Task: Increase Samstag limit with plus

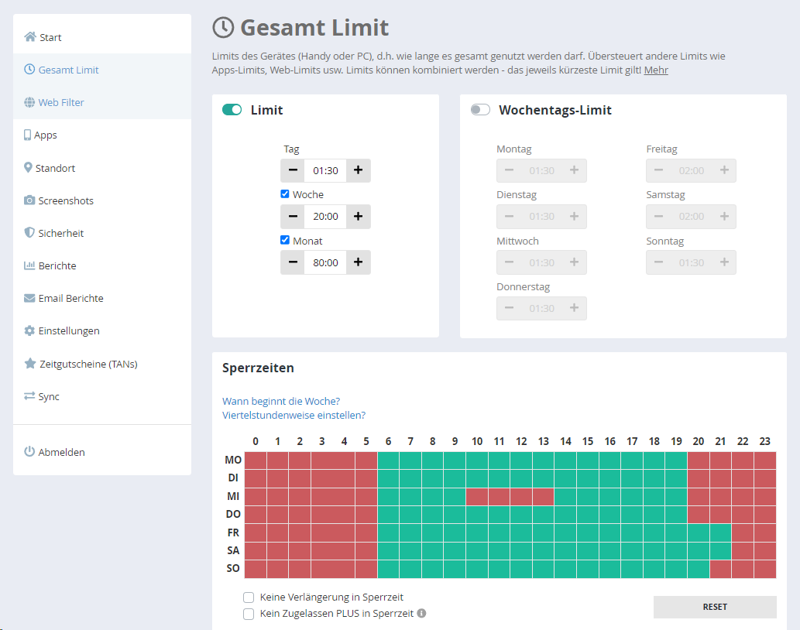Action: (724, 216)
